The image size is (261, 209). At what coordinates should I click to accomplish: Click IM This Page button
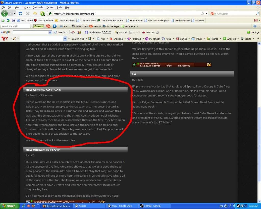tap(111, 26)
